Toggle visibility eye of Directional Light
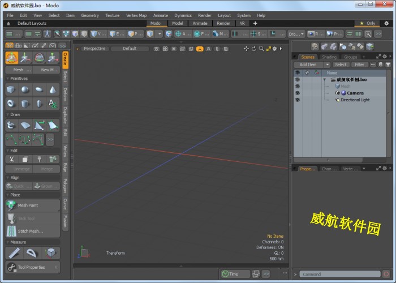The height and width of the screenshot is (283, 396). coord(298,100)
